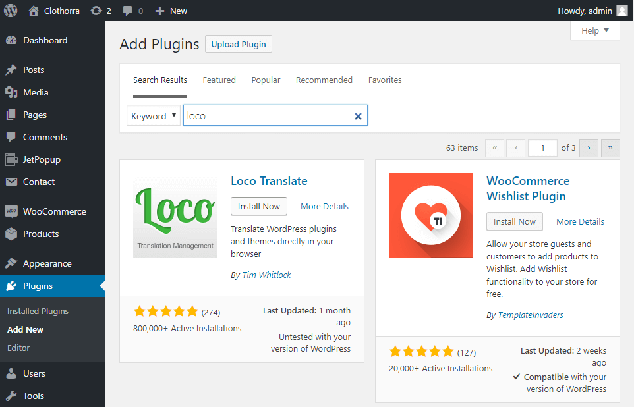Click the Dashboard gauge icon
The height and width of the screenshot is (407, 634).
[11, 40]
